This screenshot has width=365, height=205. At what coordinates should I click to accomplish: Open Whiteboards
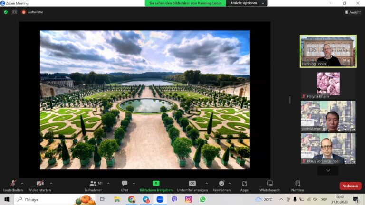point(269,186)
